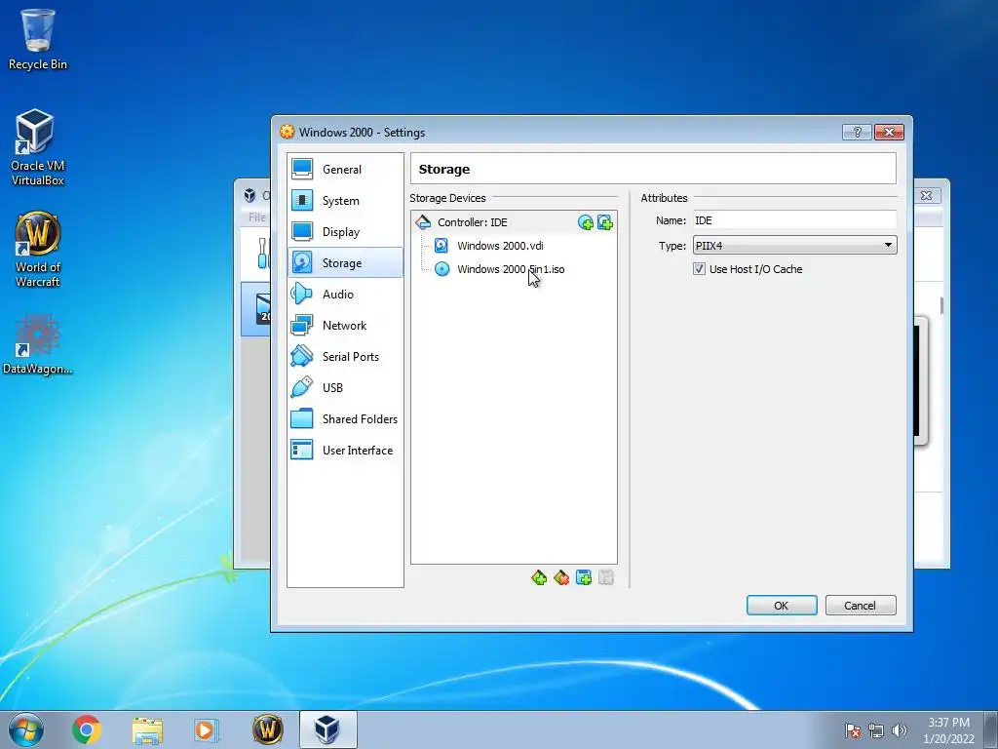Click the Action Center flag tray icon
The height and width of the screenshot is (749, 998).
[x=853, y=730]
